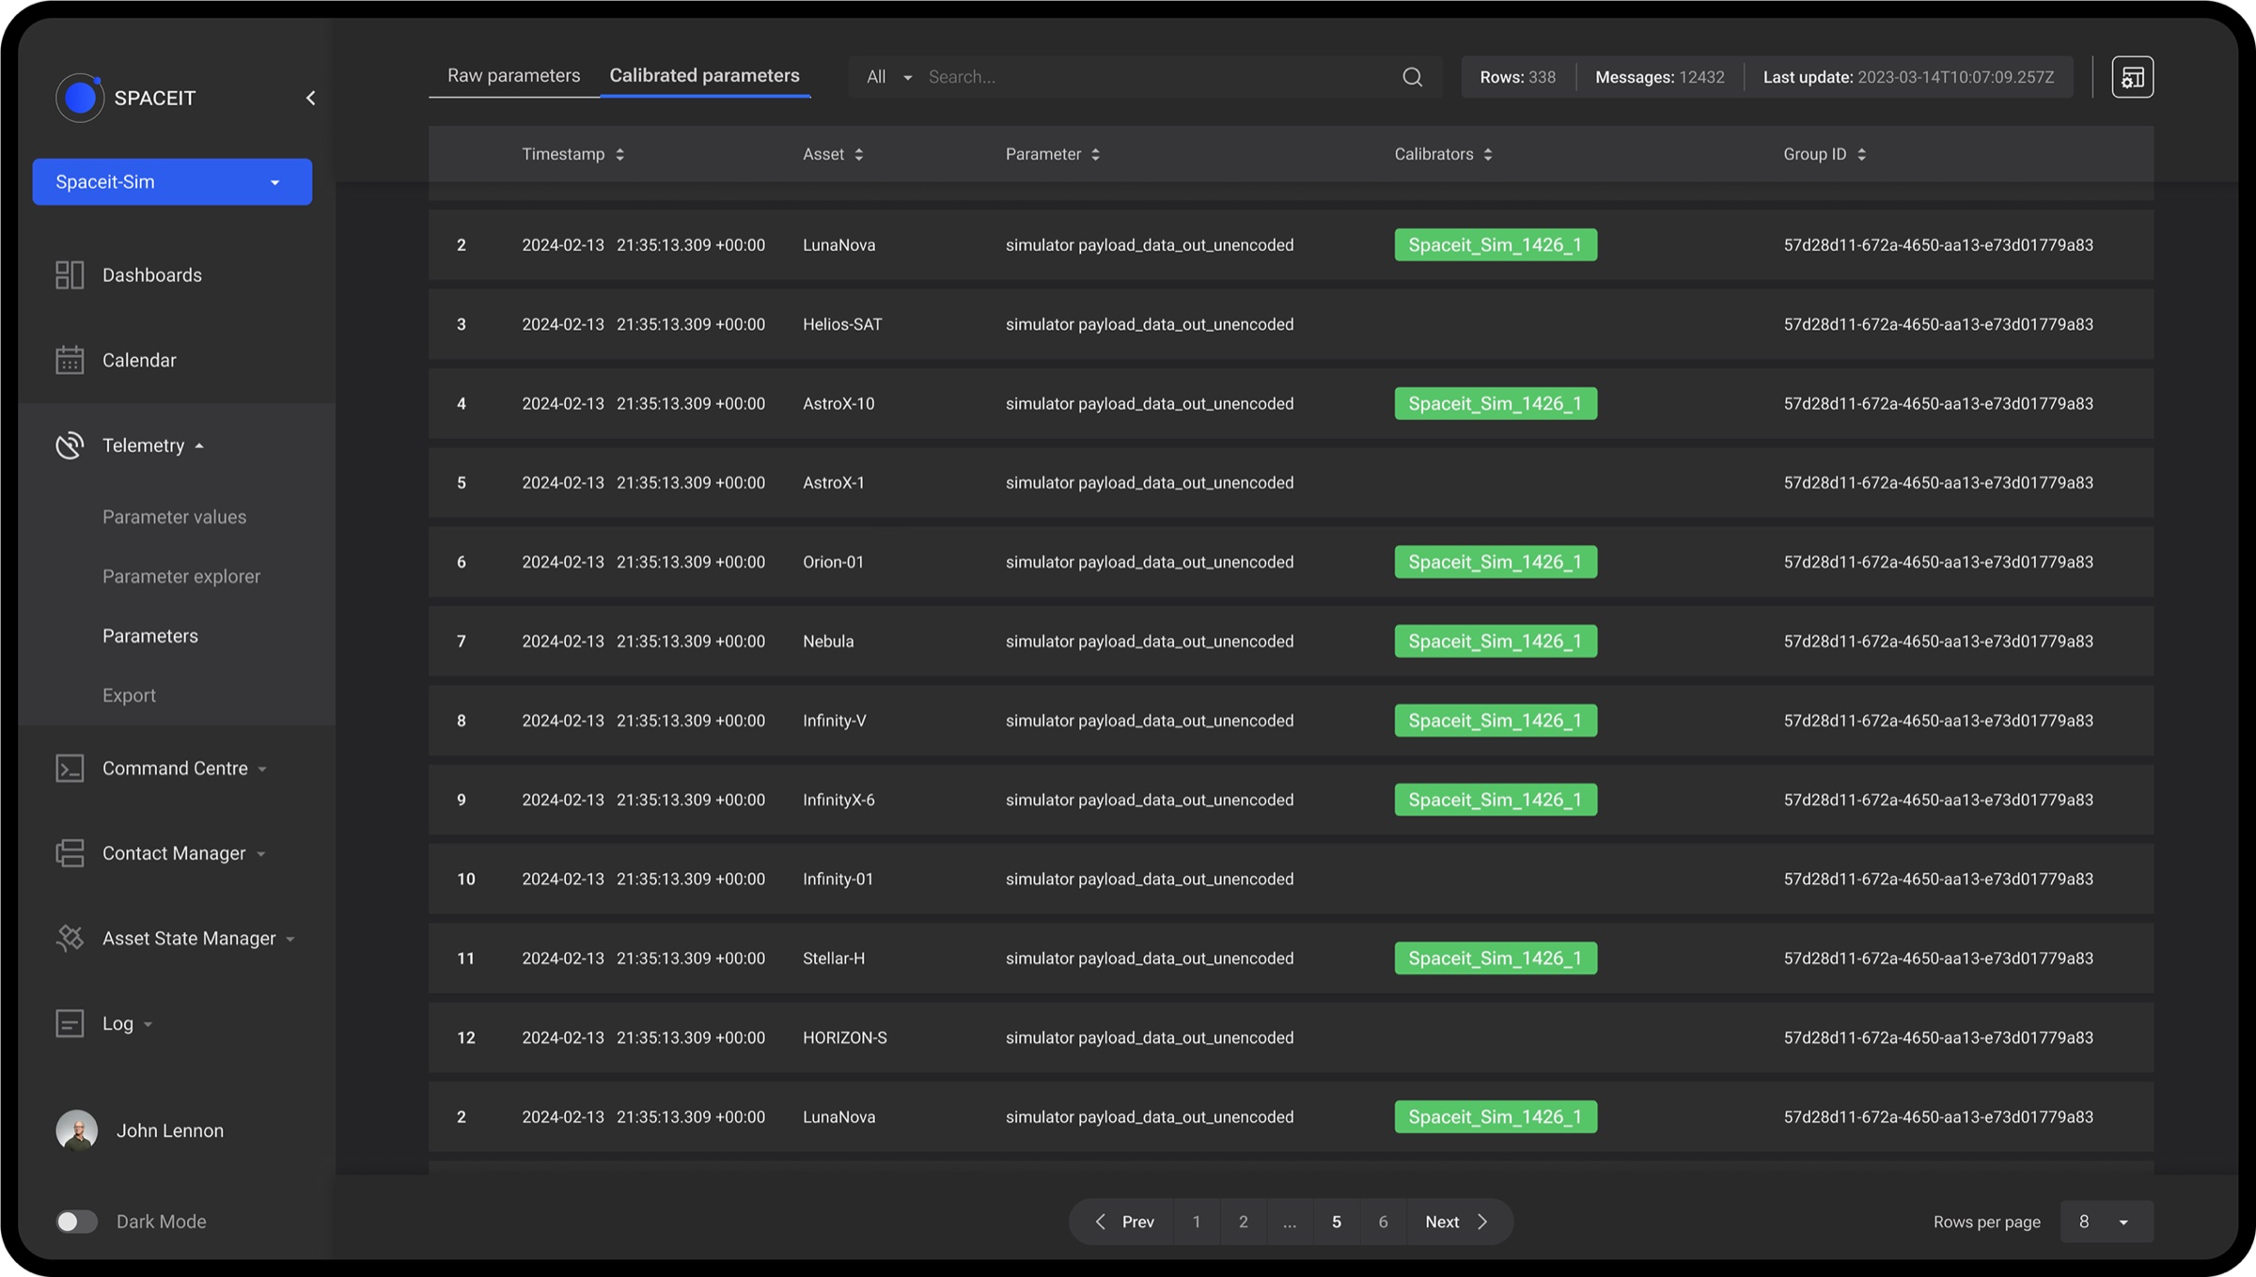Click the Command Centre terminal icon

[x=70, y=768]
